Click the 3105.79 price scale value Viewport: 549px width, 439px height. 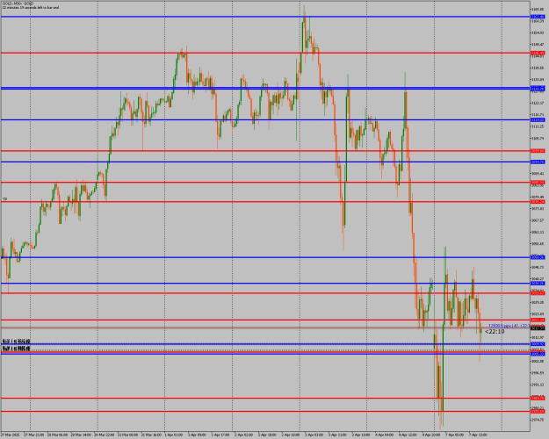pyautogui.click(x=538, y=138)
